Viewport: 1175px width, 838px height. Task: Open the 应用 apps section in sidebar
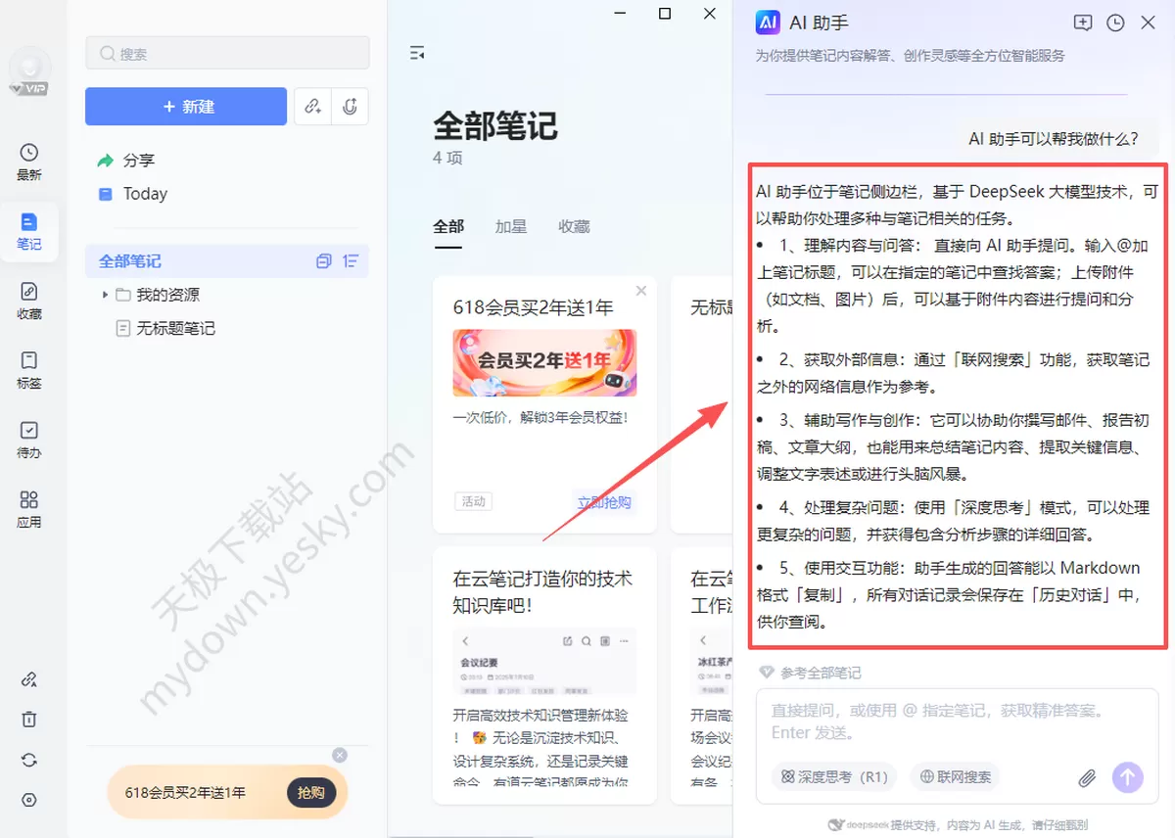point(29,509)
